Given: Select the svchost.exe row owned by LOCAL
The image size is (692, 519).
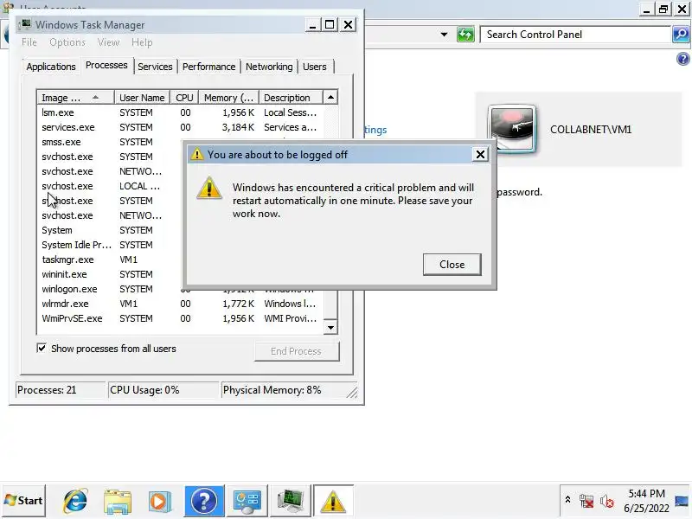Looking at the screenshot, I should tap(110, 186).
